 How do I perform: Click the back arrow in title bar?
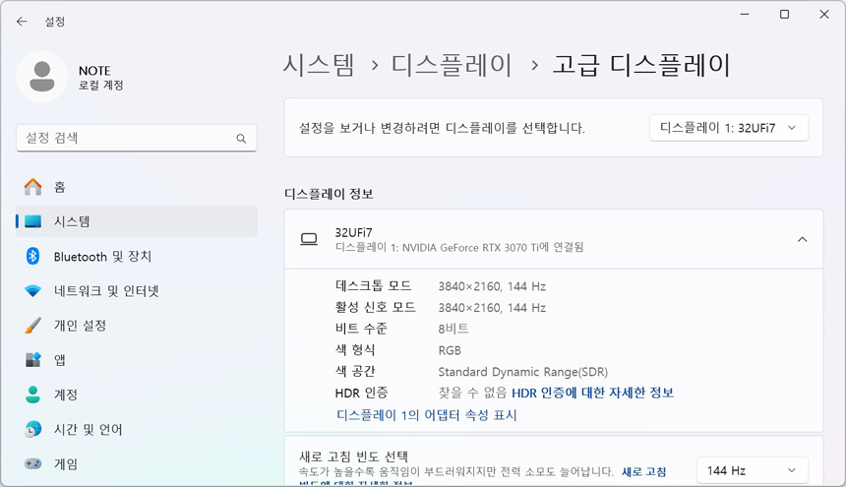coord(22,21)
